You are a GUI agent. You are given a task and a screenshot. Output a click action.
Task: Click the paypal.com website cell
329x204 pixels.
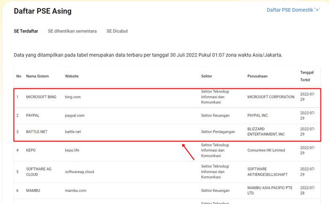[x=75, y=115]
